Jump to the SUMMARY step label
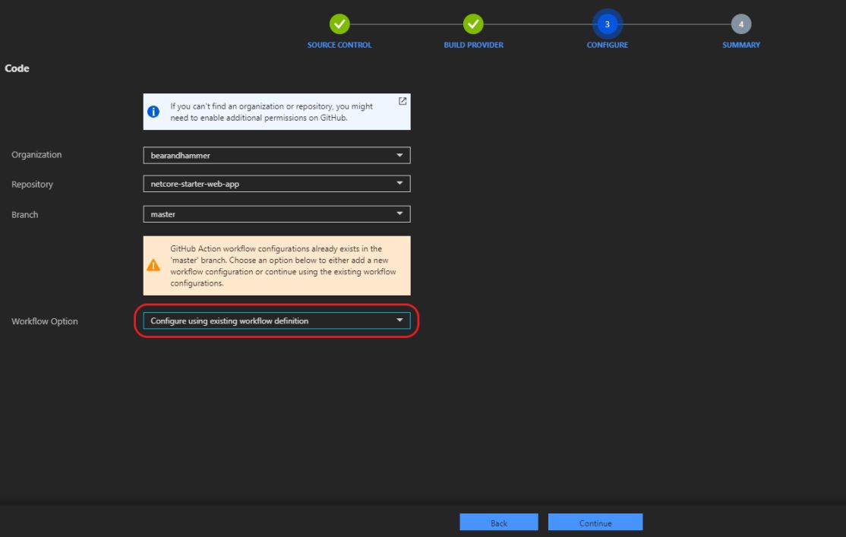846x537 pixels. (741, 46)
